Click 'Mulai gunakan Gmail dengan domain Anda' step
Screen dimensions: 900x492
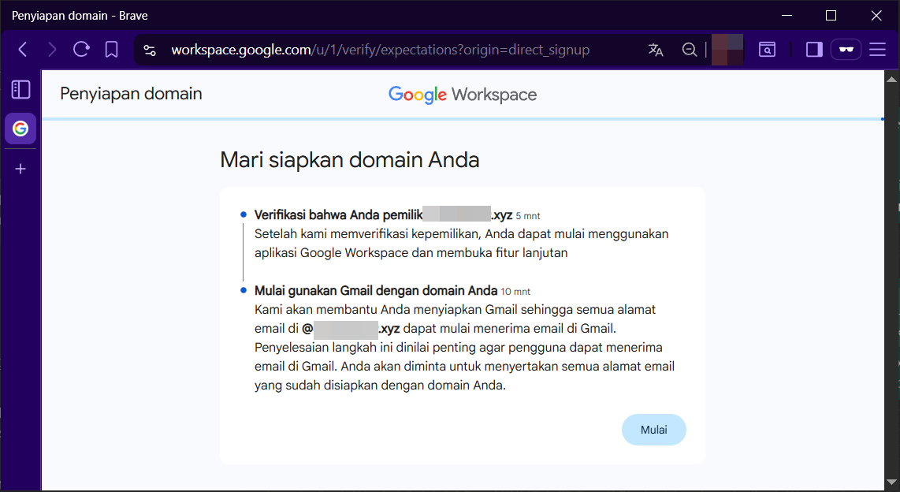tap(376, 290)
